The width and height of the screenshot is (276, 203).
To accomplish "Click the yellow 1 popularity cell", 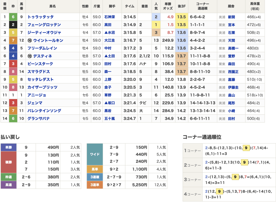I will pyautogui.click(x=156, y=25).
